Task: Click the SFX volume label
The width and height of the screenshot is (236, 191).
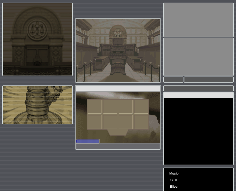Action: 174,180
